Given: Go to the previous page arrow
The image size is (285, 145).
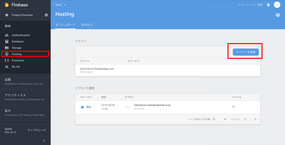Looking at the screenshot, I should (245, 119).
